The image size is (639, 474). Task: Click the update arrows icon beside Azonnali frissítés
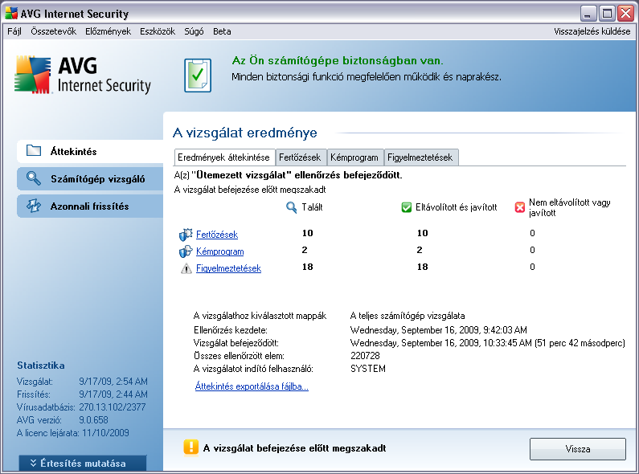(x=34, y=206)
